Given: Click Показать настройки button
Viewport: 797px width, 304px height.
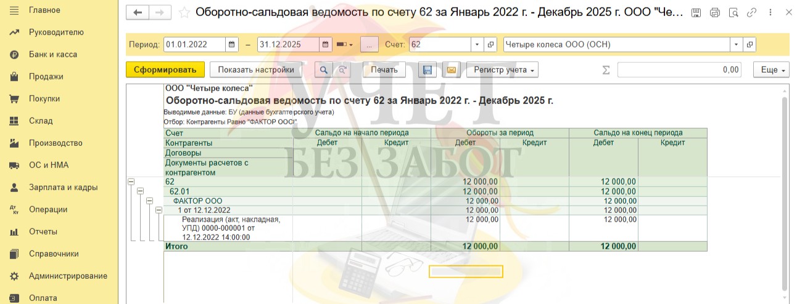Looking at the screenshot, I should (255, 70).
